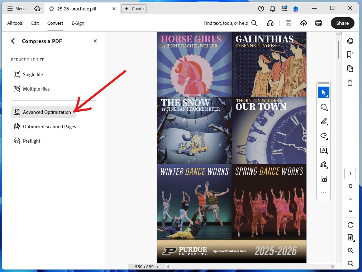Rotate the page clockwise
Image resolution: width=362 pixels, height=272 pixels.
[350, 225]
